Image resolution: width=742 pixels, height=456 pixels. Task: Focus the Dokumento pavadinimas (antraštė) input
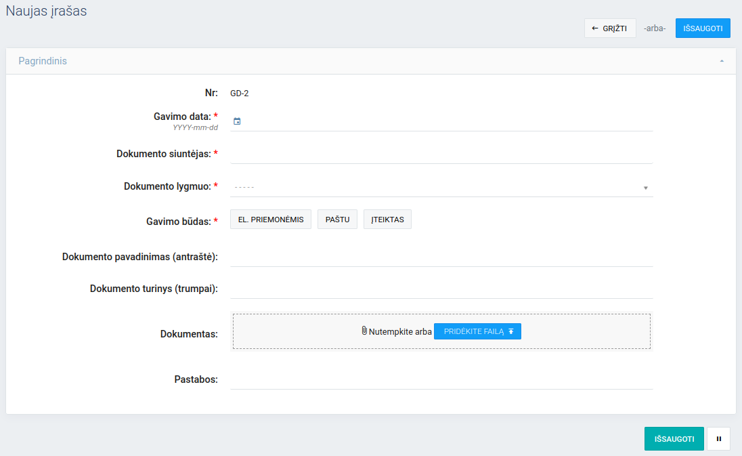(441, 257)
